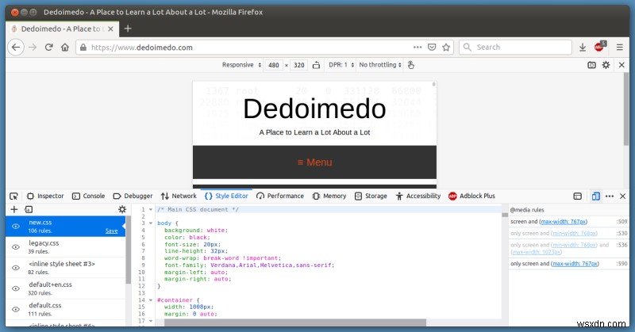Open the Firefox home page icon

65,48
